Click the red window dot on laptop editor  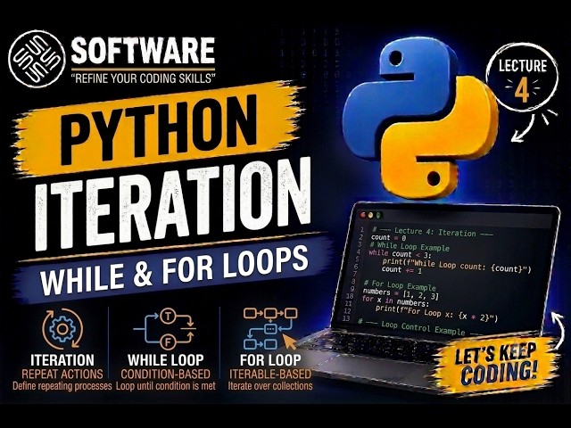363,215
